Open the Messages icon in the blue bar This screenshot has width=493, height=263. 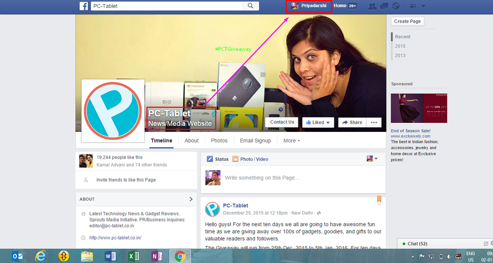coord(384,6)
